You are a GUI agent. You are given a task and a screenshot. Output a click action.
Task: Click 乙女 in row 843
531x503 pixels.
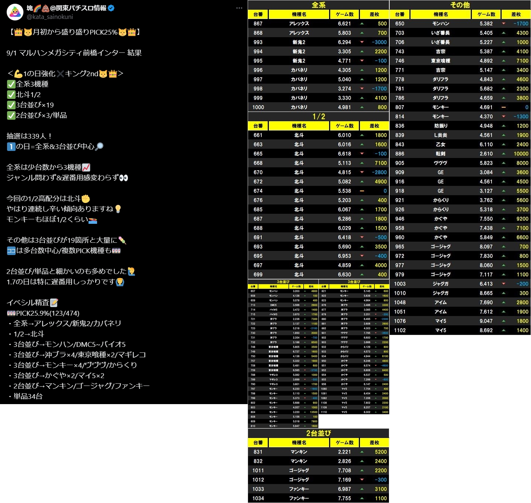pos(441,144)
